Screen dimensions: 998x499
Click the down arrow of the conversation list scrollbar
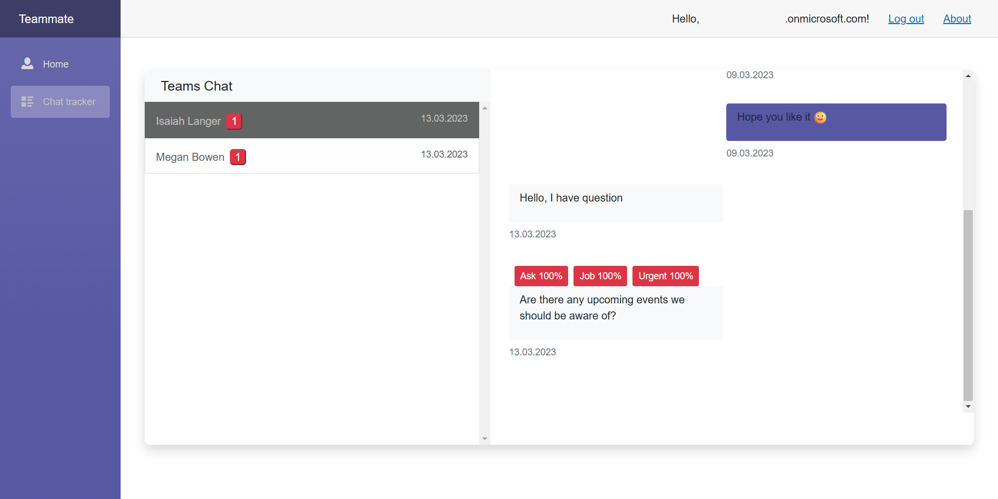[485, 439]
